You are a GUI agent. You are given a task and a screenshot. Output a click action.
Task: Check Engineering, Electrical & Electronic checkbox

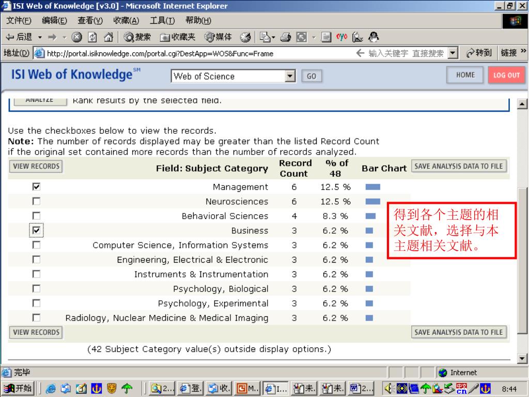click(x=36, y=259)
